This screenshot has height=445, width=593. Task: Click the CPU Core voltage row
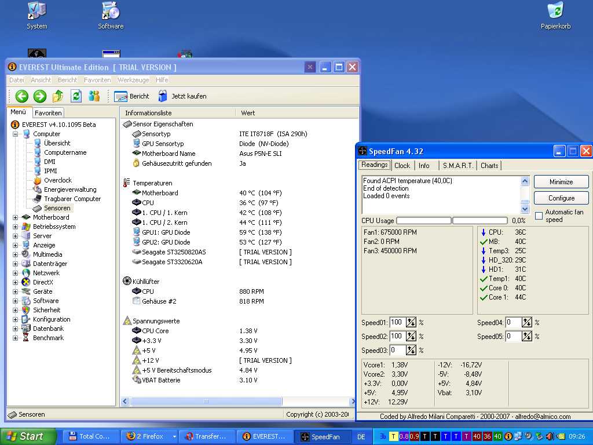[x=240, y=331]
